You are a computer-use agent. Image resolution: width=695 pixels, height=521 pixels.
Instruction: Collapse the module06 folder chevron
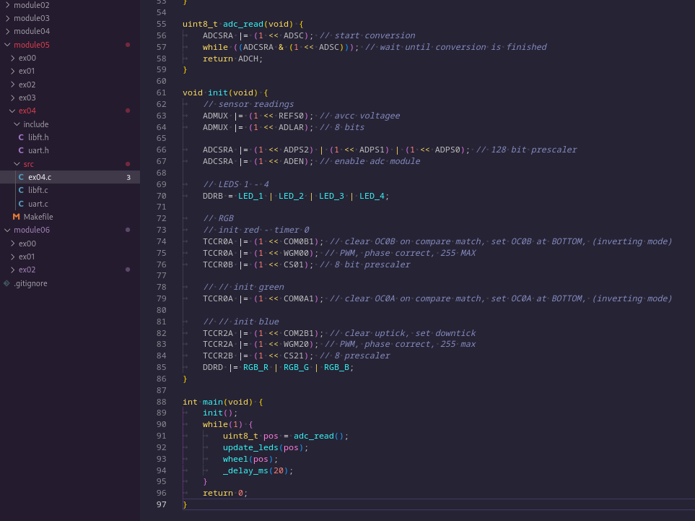point(7,230)
